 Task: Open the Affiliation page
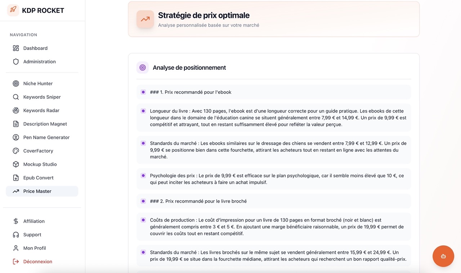click(x=34, y=221)
